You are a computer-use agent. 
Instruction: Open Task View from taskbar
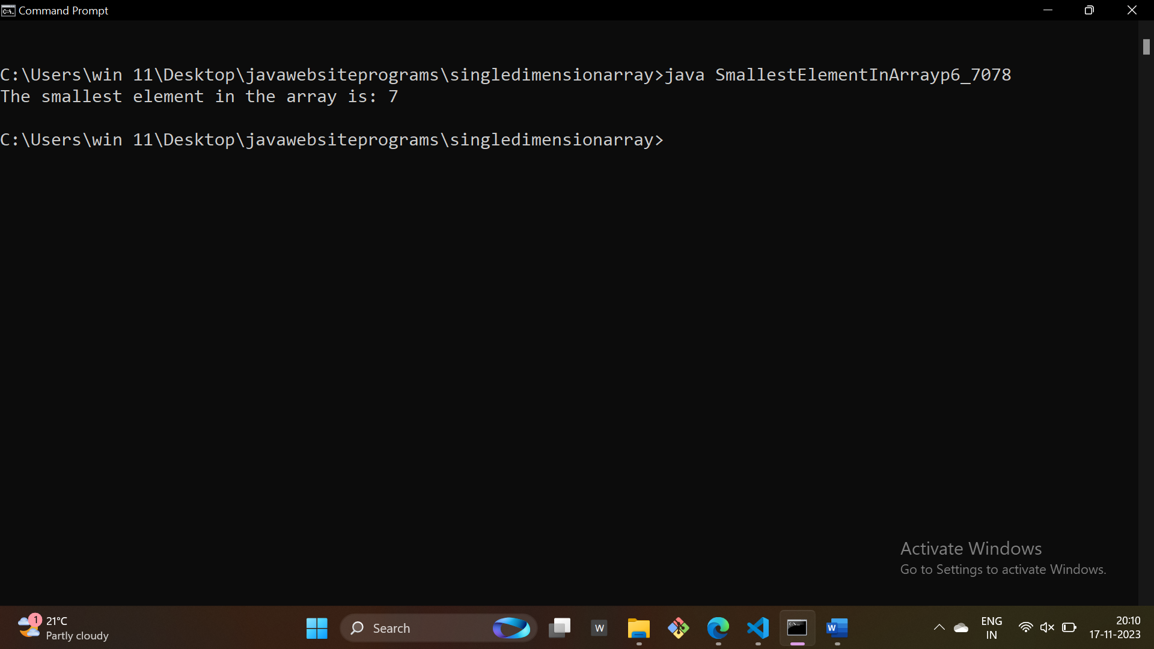[x=560, y=628]
